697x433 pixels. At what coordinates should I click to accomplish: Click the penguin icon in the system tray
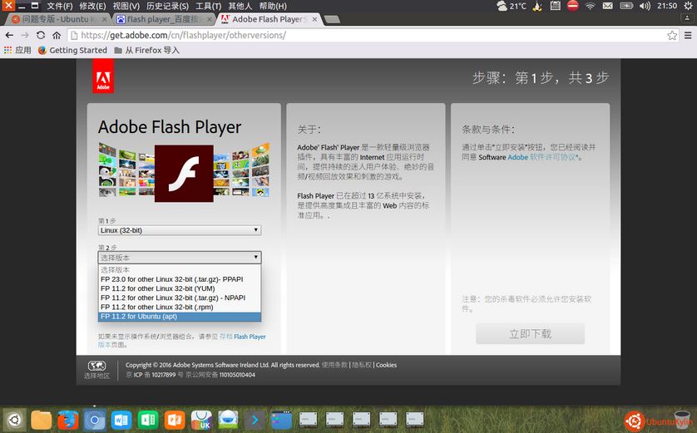click(x=537, y=6)
